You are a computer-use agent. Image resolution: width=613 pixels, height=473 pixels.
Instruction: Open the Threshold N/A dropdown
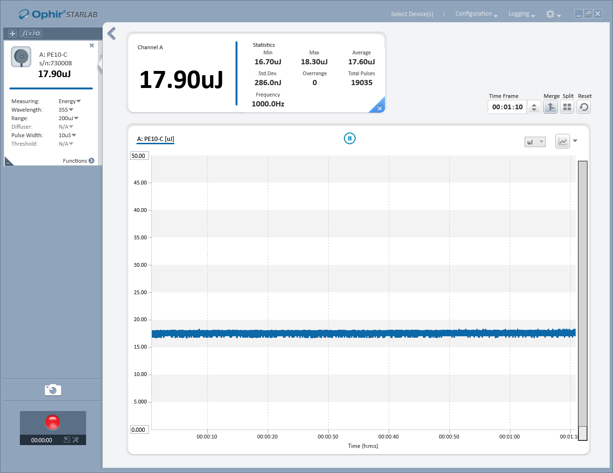point(66,144)
